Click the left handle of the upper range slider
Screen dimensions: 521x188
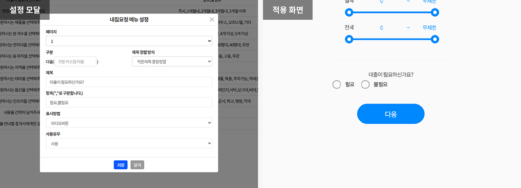pos(349,12)
